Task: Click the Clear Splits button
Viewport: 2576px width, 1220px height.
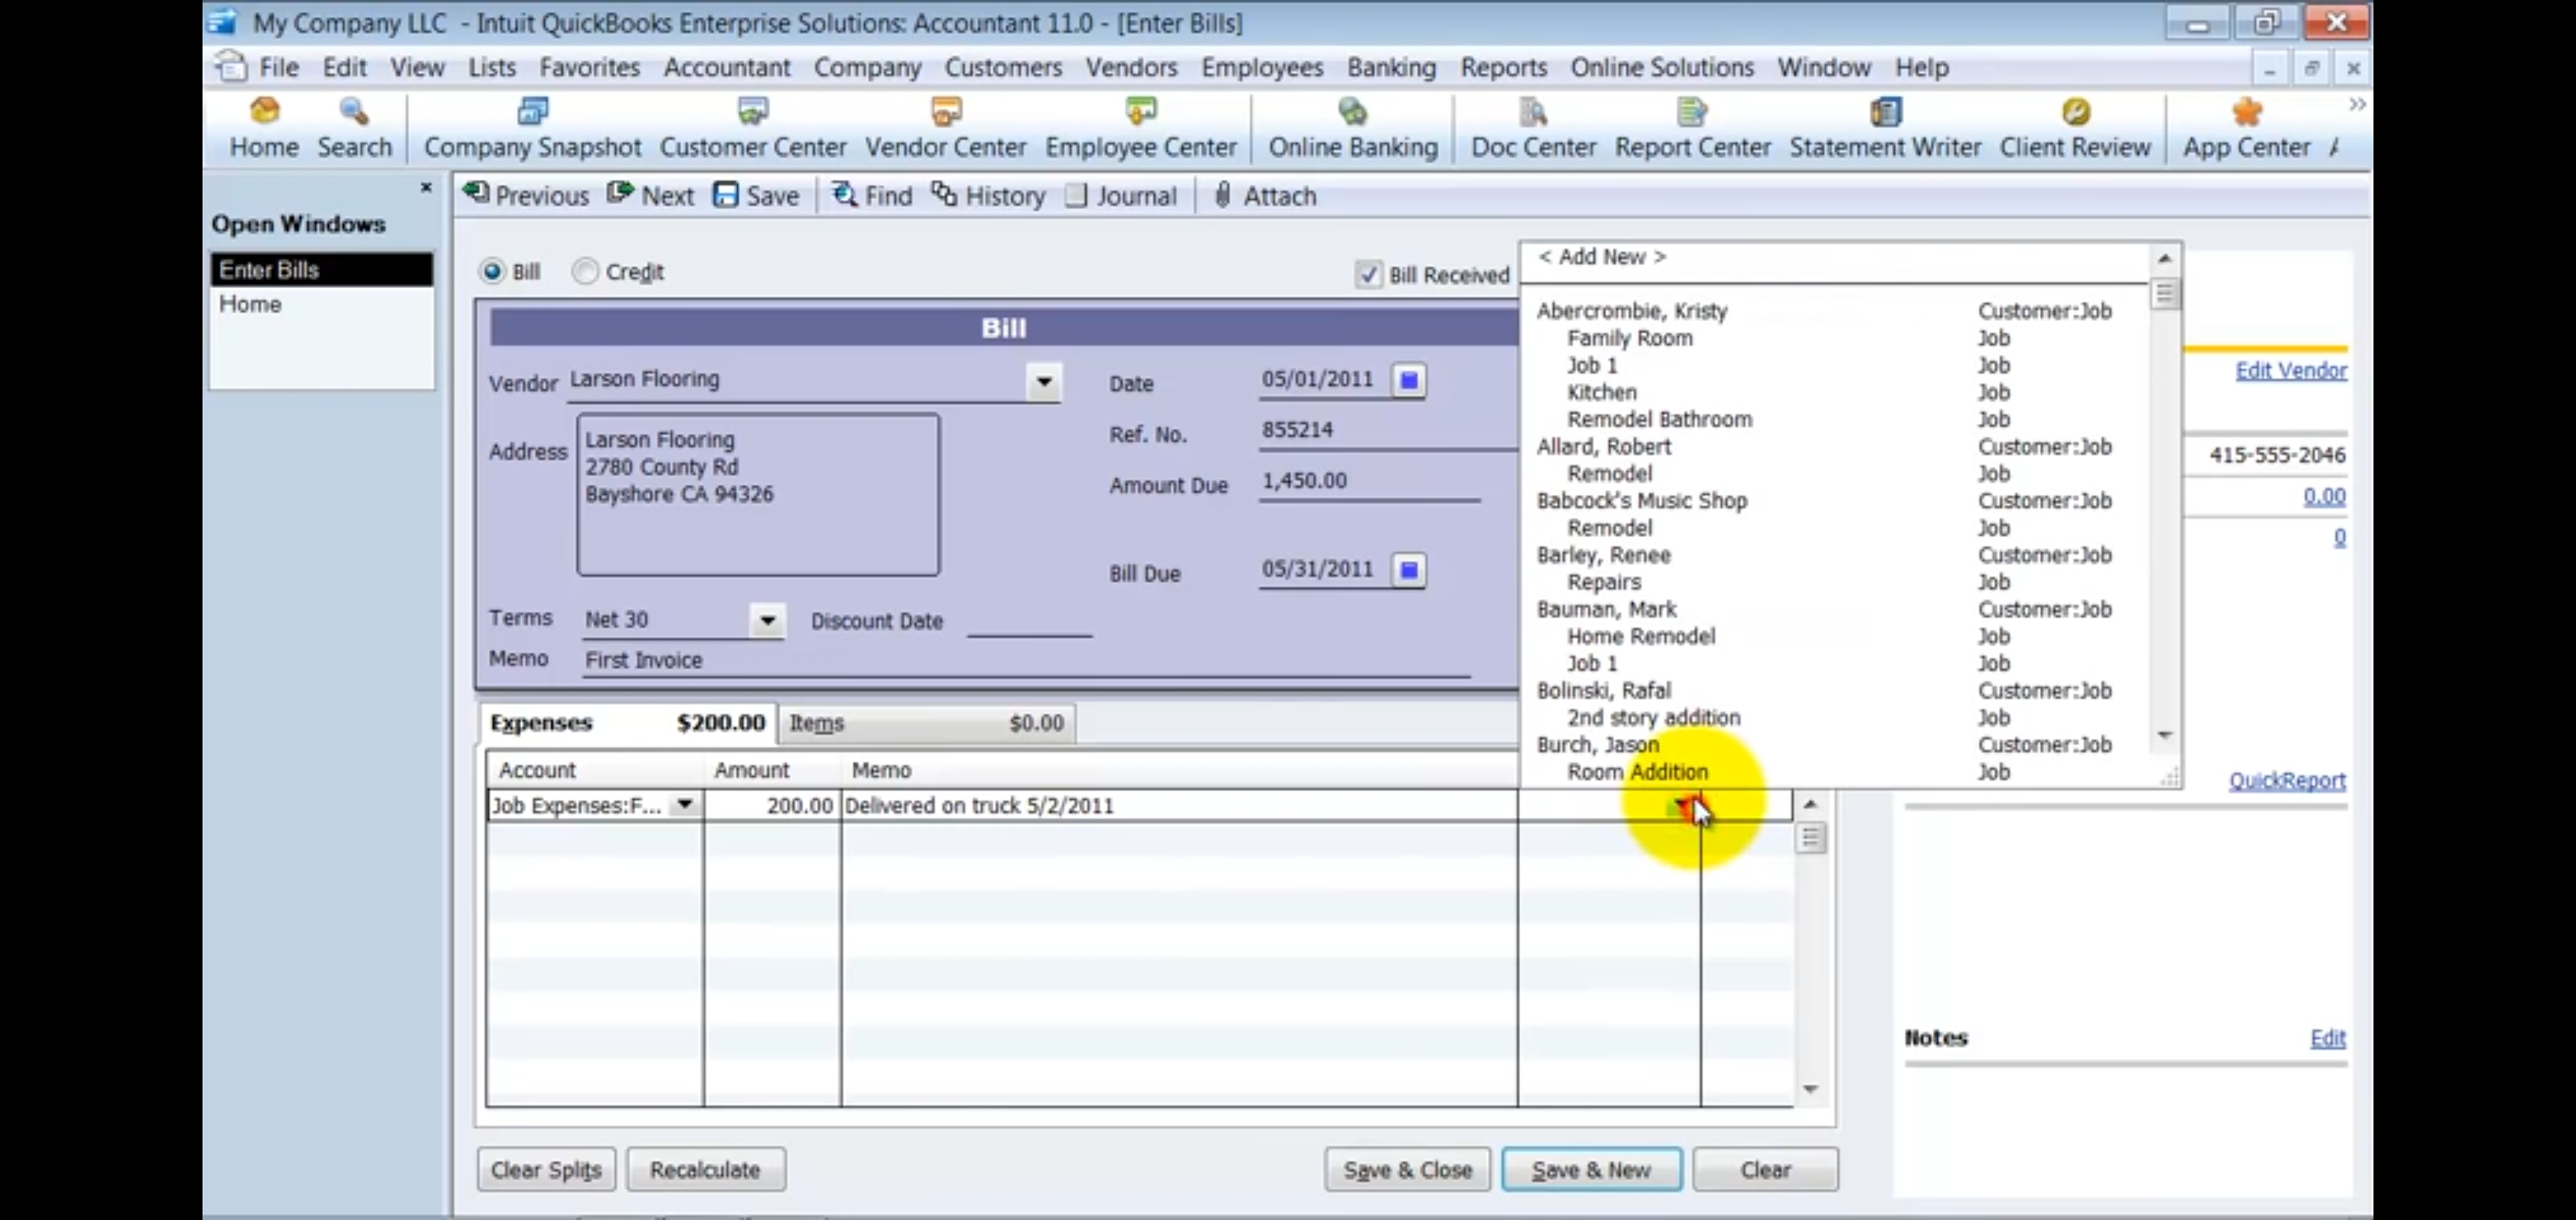Action: coord(546,1169)
